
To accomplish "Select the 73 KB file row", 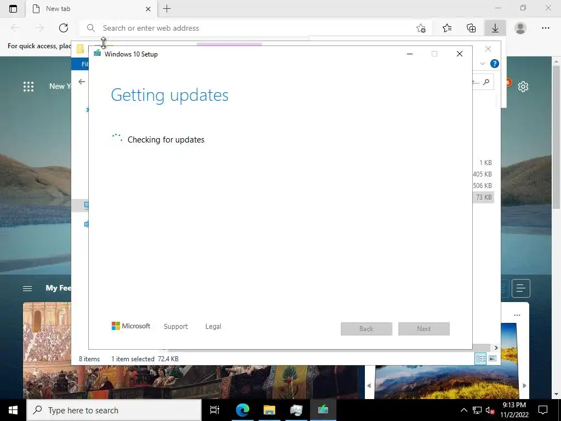I will pyautogui.click(x=483, y=197).
